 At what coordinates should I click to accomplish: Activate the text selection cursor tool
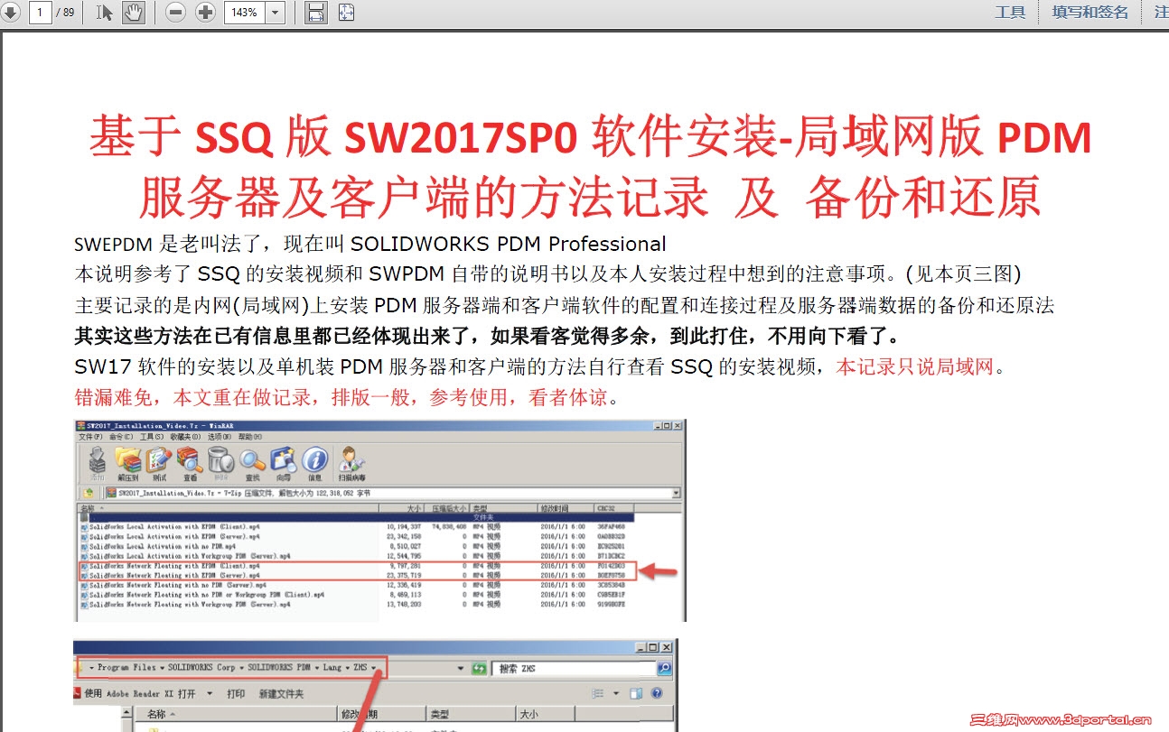pos(105,13)
